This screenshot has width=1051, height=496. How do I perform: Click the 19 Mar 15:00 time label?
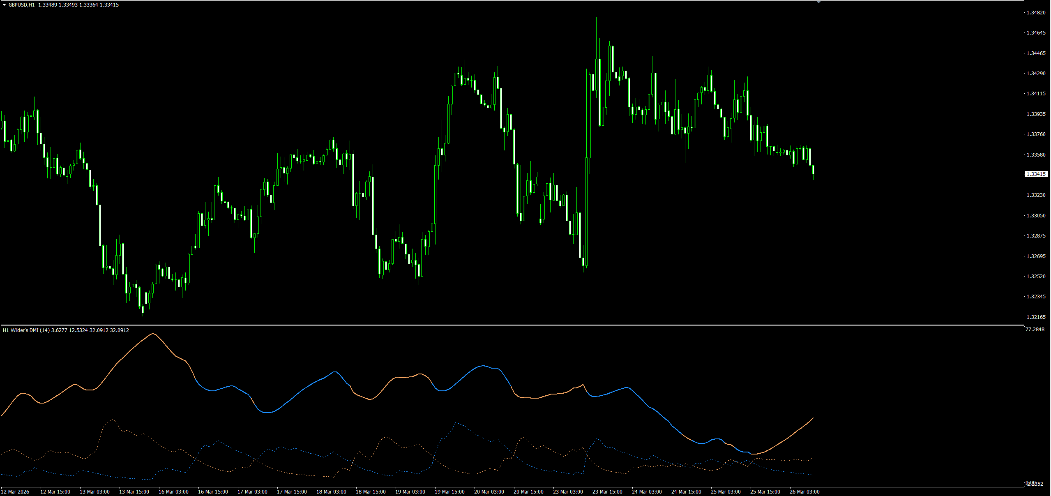(449, 492)
